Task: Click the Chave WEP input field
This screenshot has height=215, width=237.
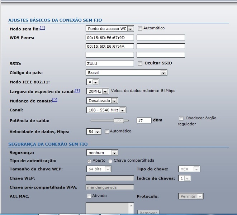Action: pyautogui.click(x=110, y=178)
